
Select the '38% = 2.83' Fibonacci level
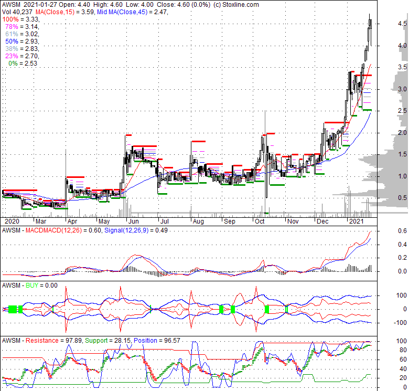coord(22,49)
